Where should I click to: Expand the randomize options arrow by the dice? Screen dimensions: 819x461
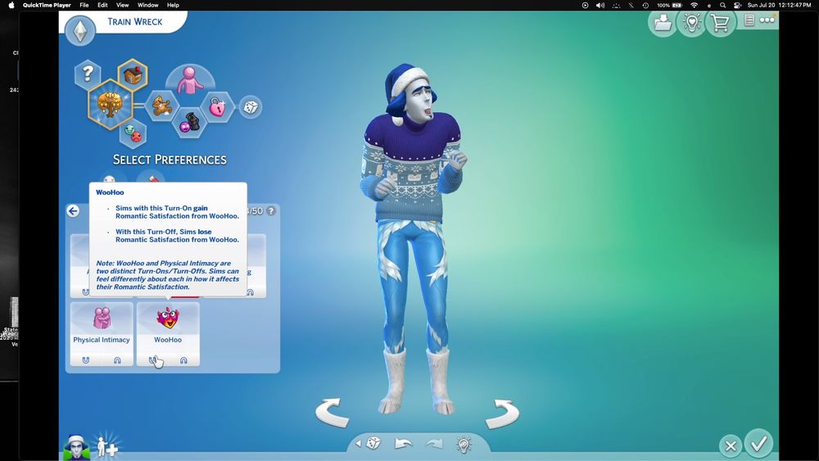tap(359, 443)
